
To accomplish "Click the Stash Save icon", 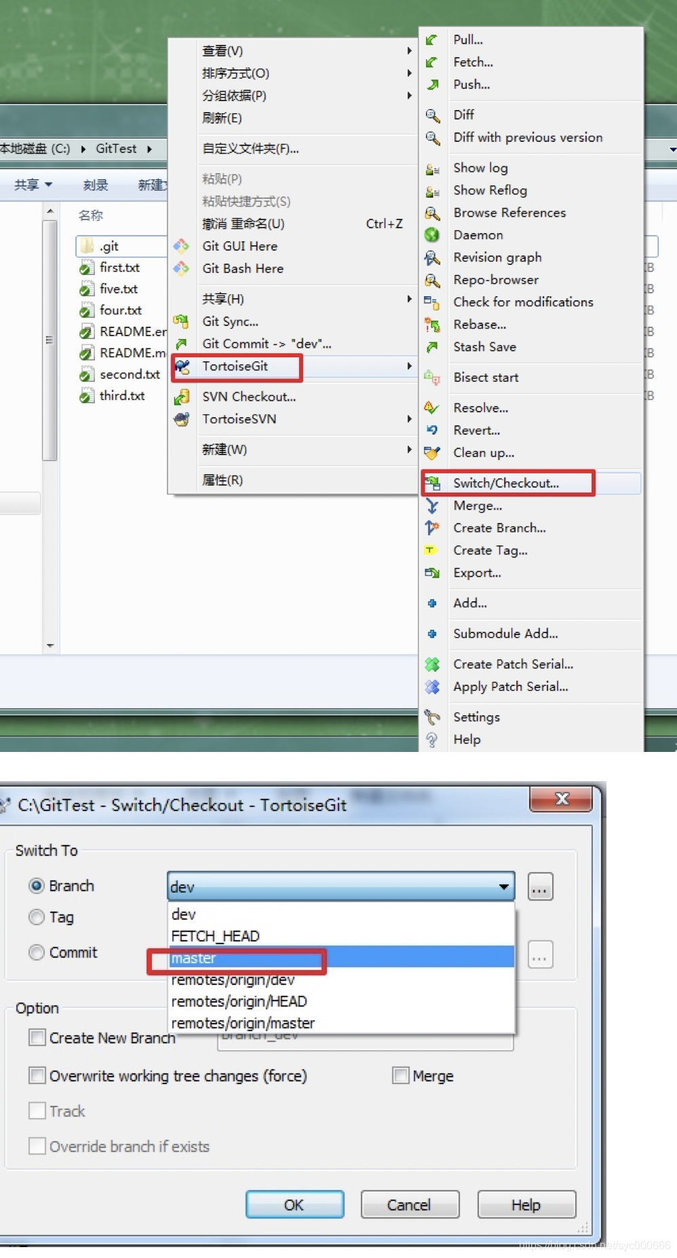I will click(432, 347).
